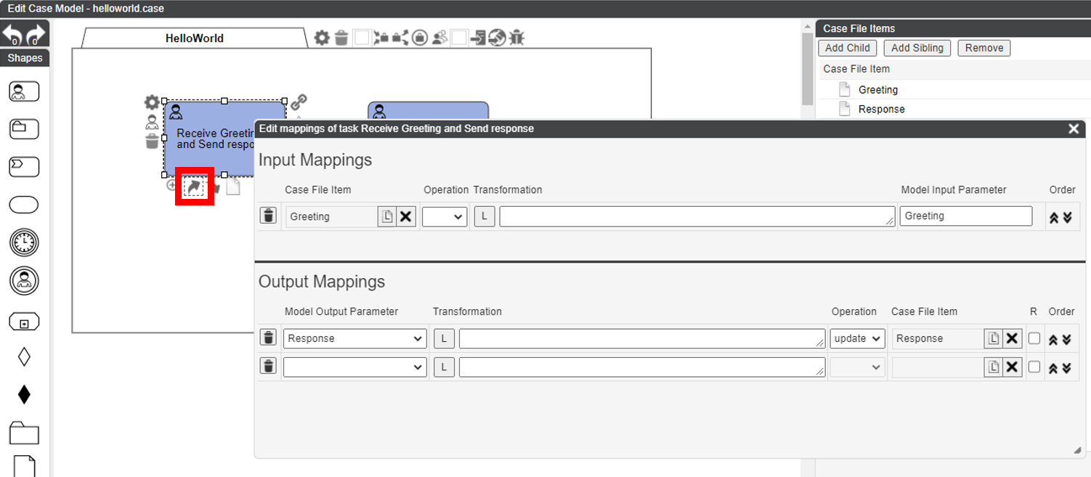
Task: Select the black Exit Criterion diamond
Action: pos(24,394)
